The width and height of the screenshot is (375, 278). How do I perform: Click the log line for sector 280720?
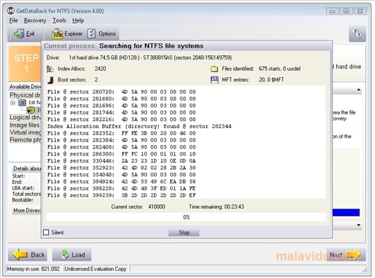coord(121,92)
